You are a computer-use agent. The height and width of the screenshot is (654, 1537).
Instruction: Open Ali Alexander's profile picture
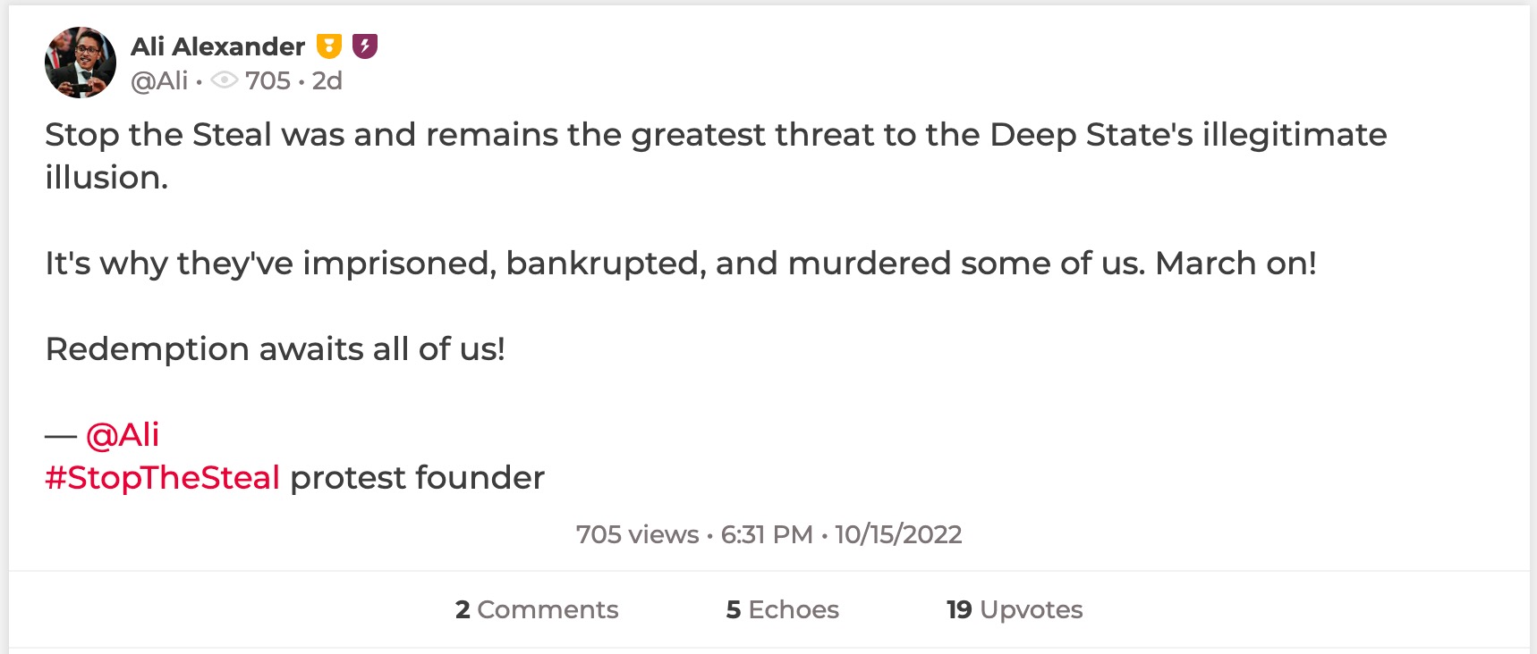(x=81, y=63)
